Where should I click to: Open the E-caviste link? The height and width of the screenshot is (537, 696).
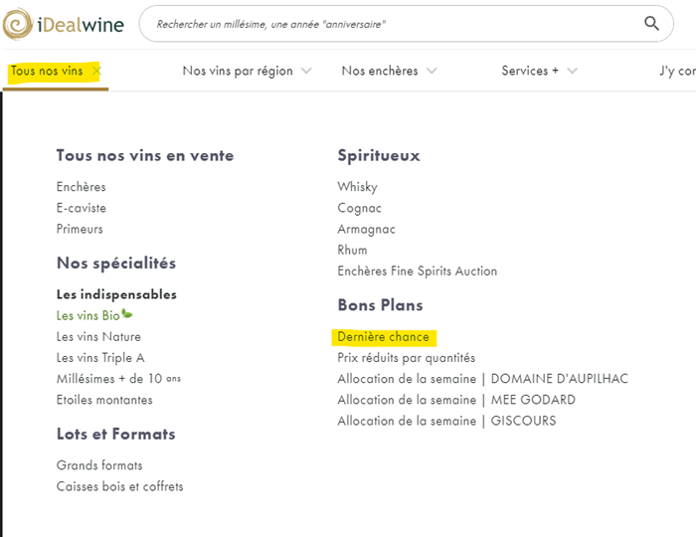[x=82, y=208]
